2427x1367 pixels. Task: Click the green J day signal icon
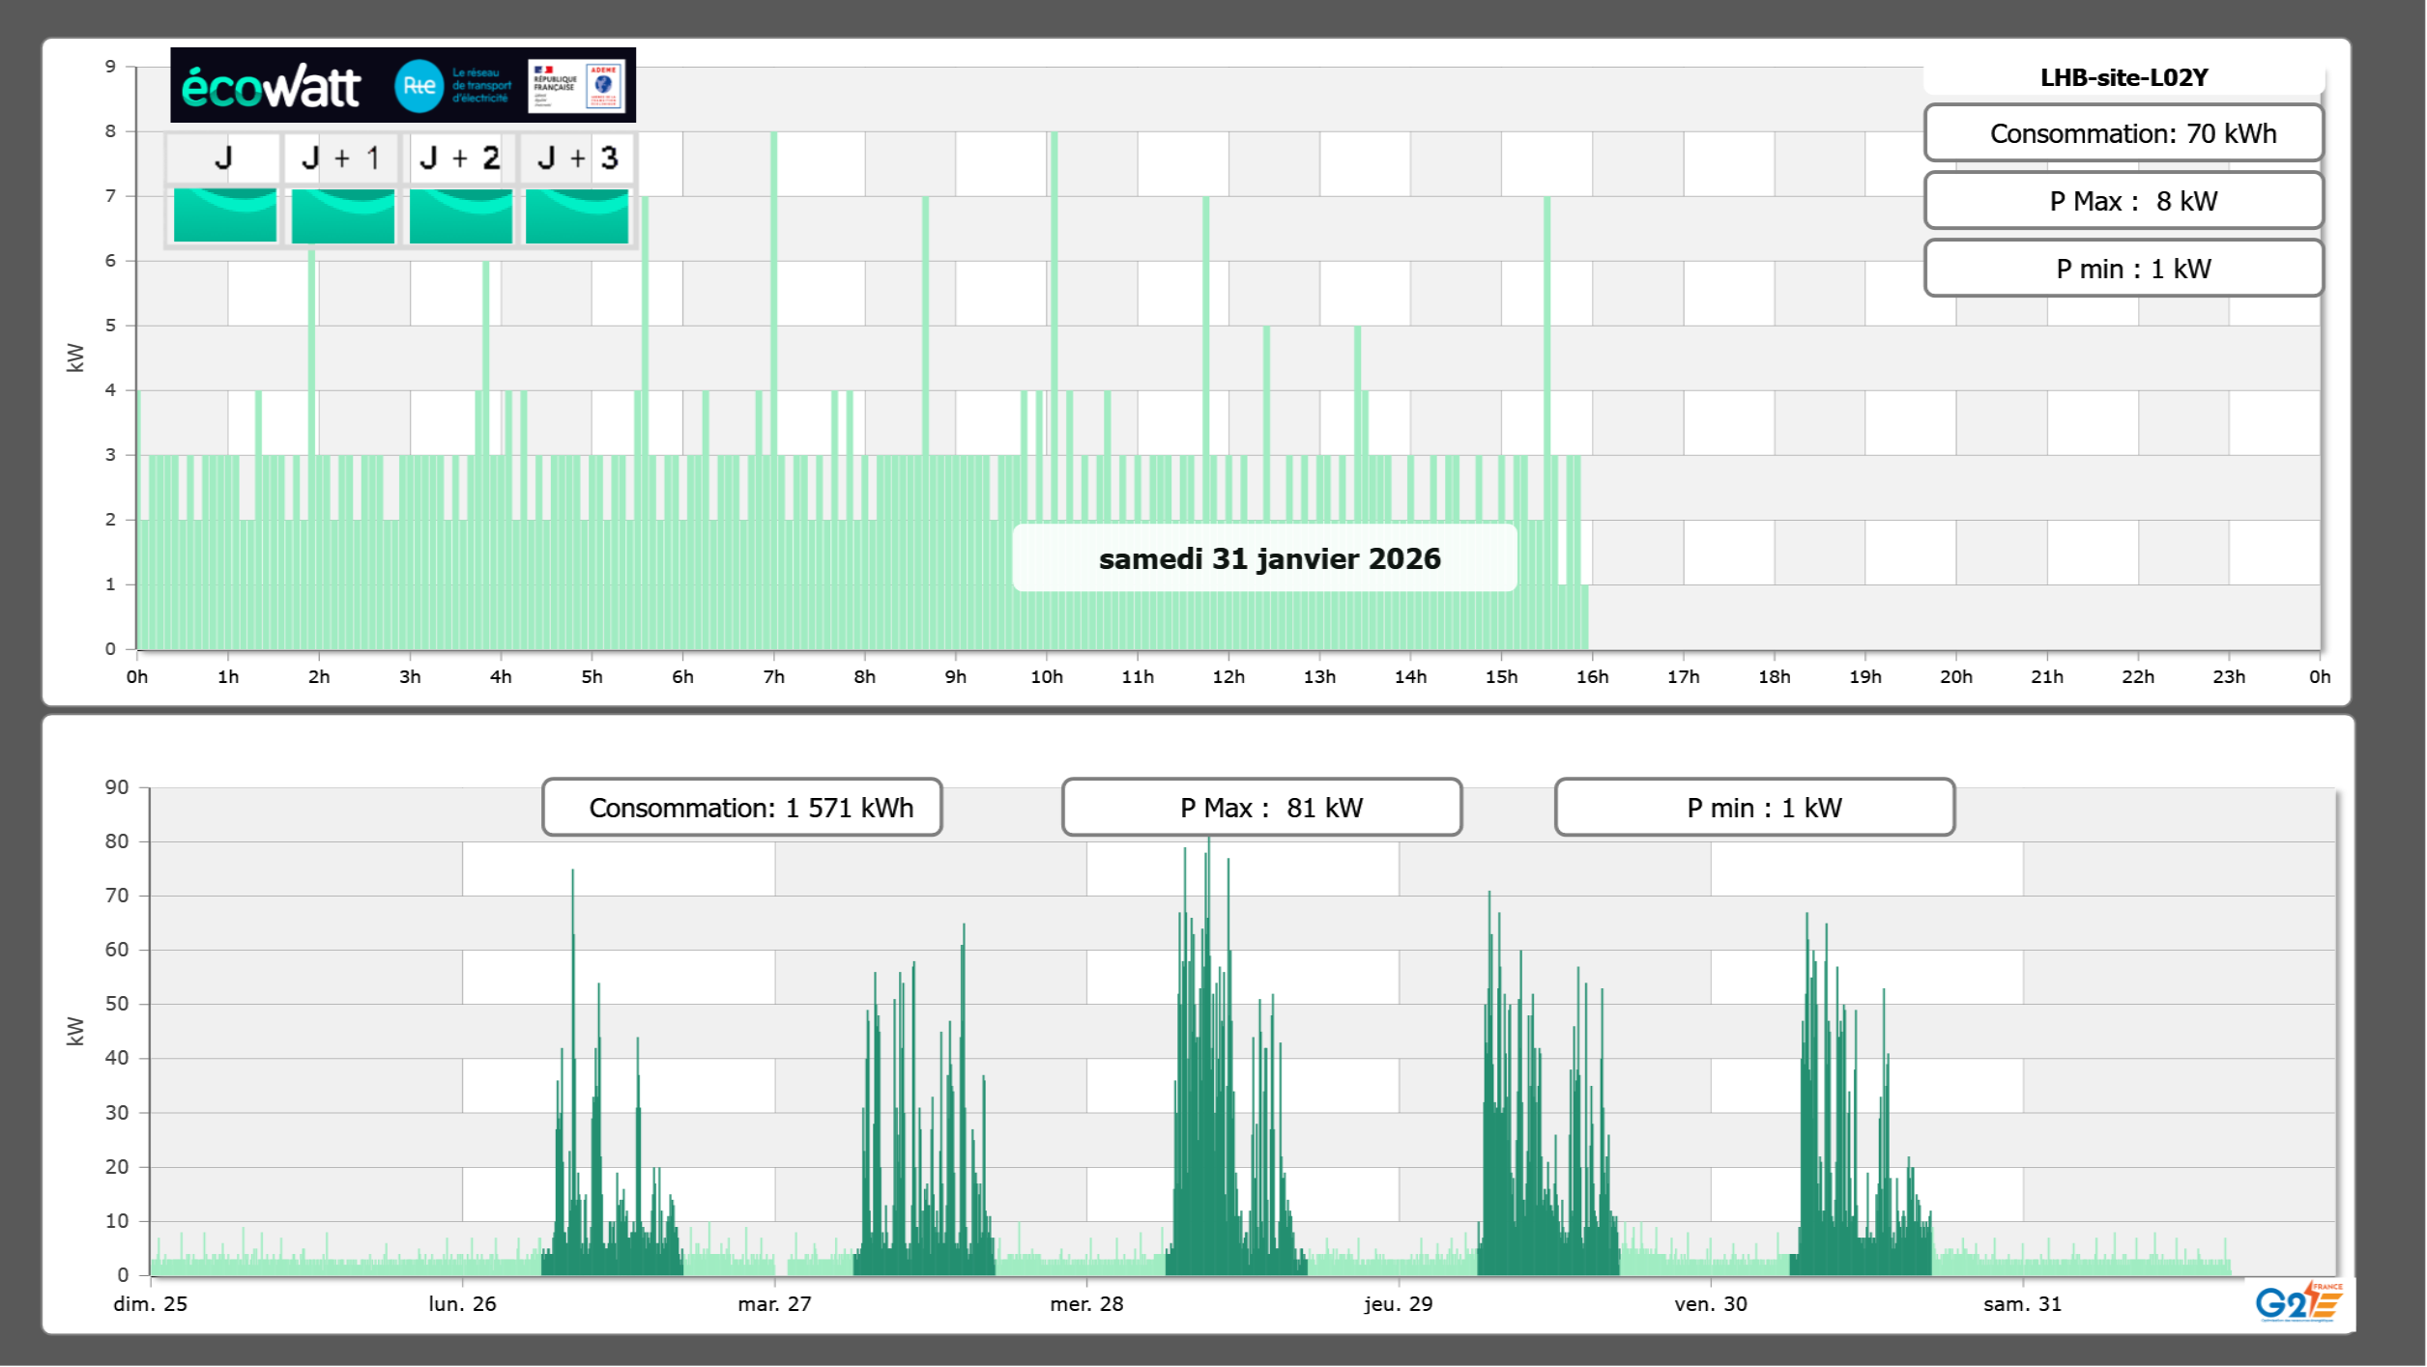click(x=224, y=215)
